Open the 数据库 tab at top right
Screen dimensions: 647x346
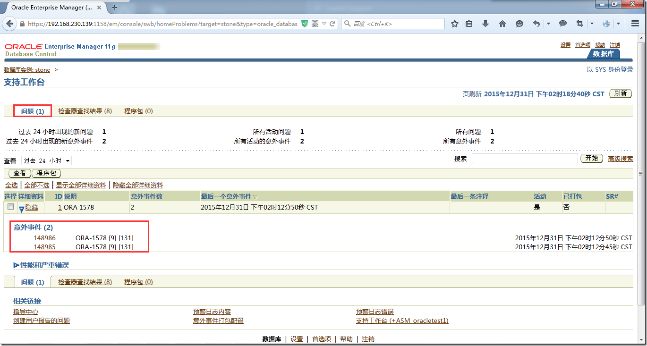603,54
